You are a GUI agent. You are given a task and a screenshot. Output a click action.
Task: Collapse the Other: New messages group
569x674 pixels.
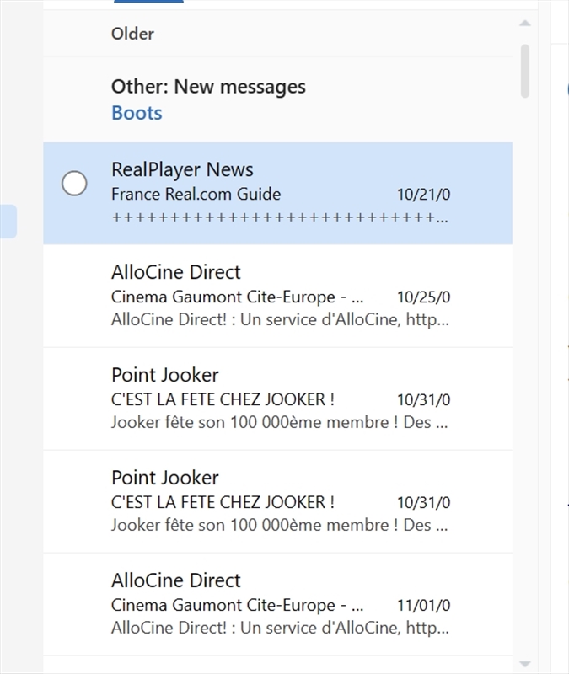pos(207,86)
